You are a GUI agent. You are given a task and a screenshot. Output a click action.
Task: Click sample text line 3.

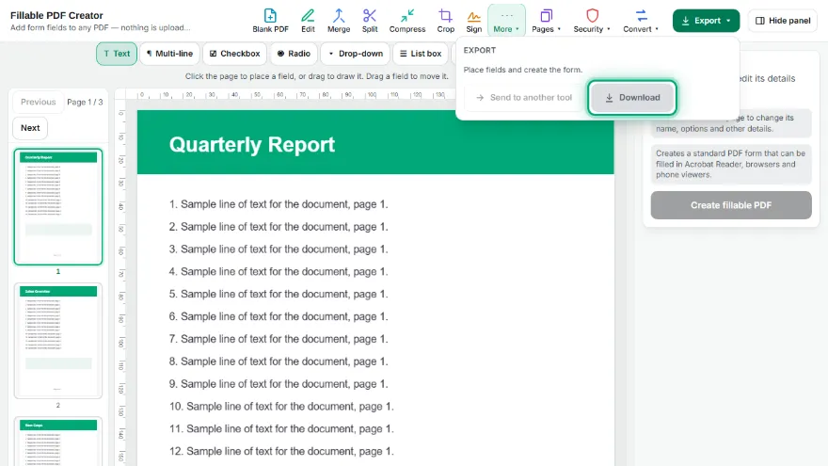pyautogui.click(x=279, y=249)
